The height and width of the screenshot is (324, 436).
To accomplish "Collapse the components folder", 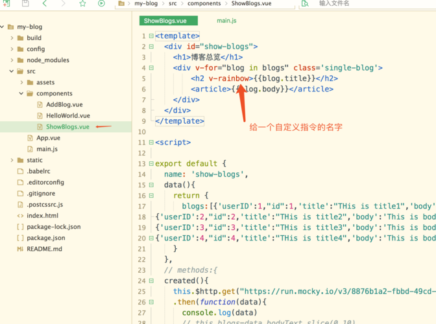I will pos(21,93).
